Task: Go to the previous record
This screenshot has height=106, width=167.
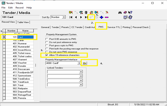Action: pos(76,17)
